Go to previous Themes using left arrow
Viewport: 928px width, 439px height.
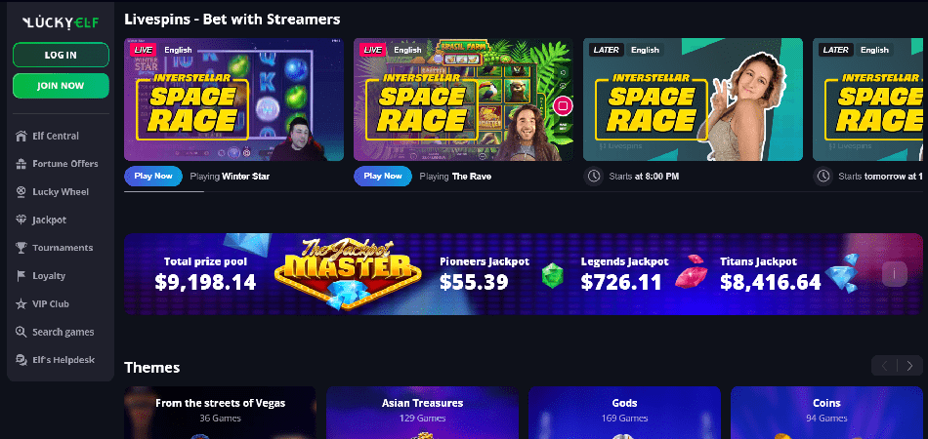tap(884, 366)
